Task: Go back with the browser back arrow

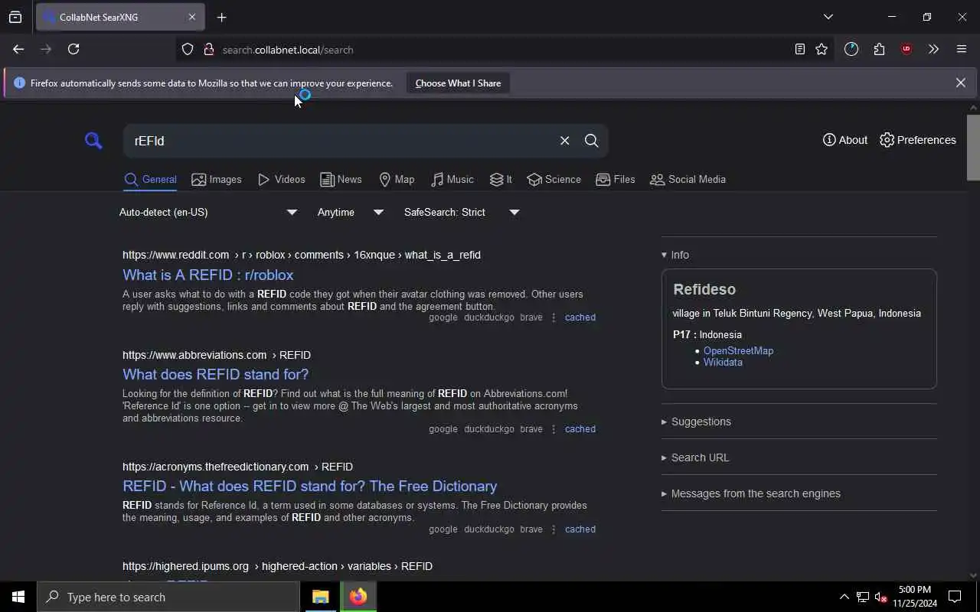Action: (18, 49)
